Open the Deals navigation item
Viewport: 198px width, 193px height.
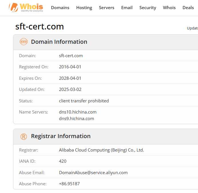[x=188, y=8]
